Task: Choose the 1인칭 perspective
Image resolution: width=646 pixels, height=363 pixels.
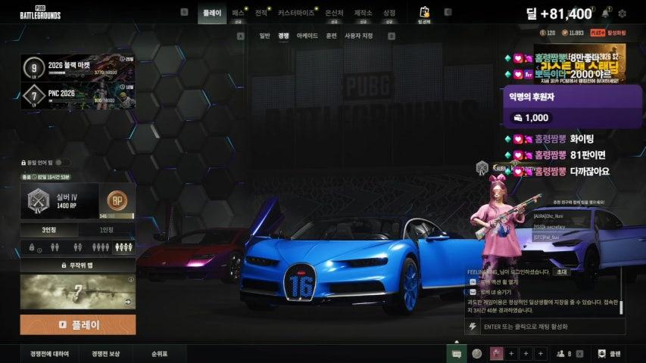Action: point(106,230)
